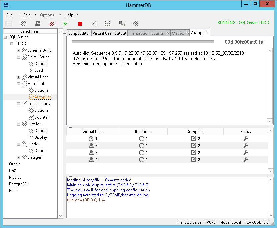Click wrench status icon for Virtual User 2
Image resolution: width=277 pixels, height=228 pixels.
(x=245, y=146)
